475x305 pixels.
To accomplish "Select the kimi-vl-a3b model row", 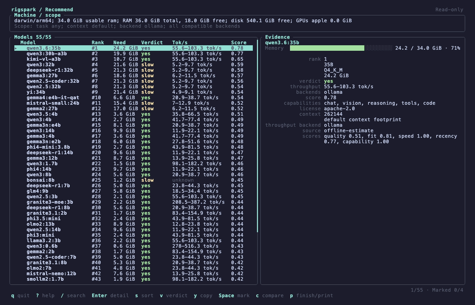I will click(x=133, y=59).
